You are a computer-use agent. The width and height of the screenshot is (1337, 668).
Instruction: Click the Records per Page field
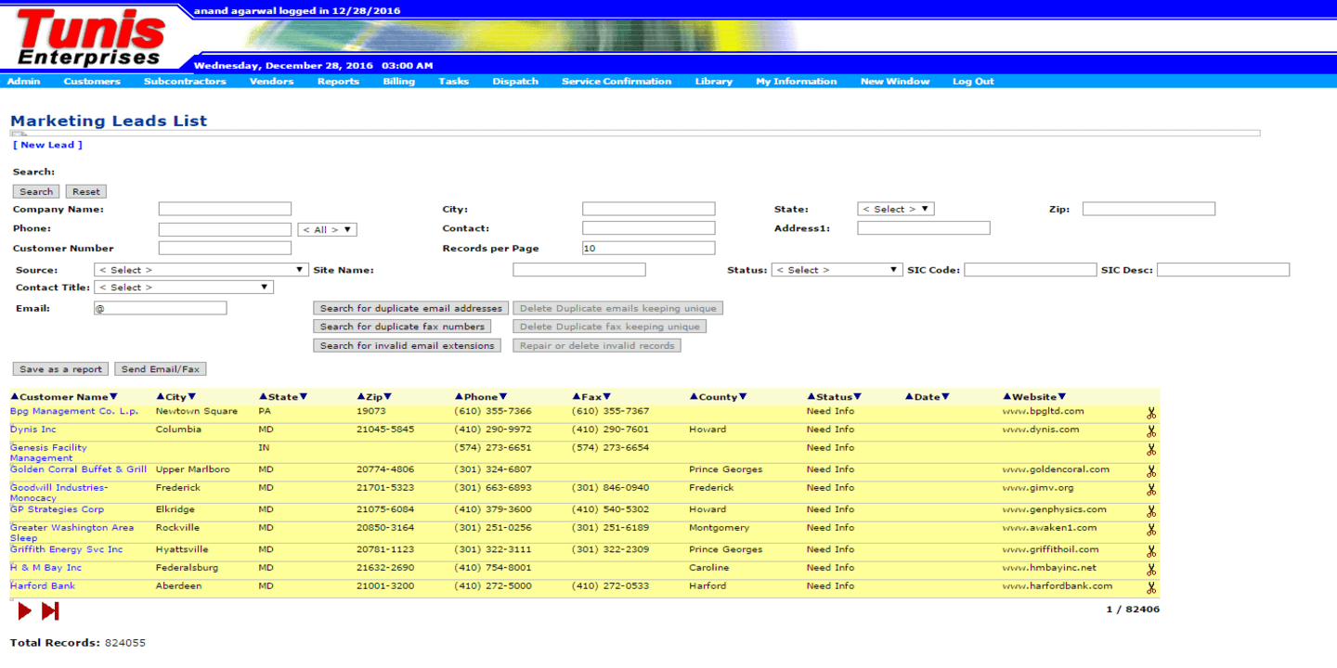click(x=649, y=248)
